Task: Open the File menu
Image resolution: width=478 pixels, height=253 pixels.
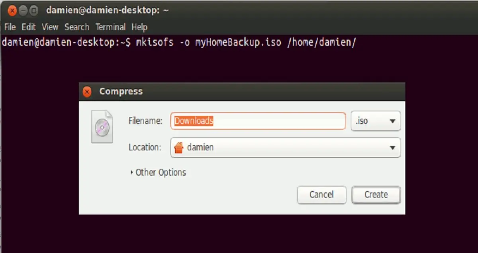Action: (10, 27)
